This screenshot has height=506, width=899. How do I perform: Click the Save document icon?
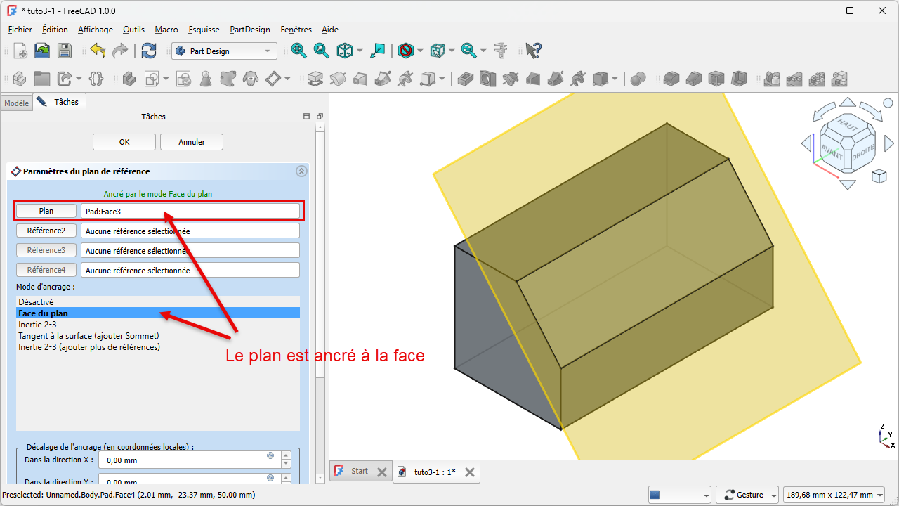pos(65,51)
